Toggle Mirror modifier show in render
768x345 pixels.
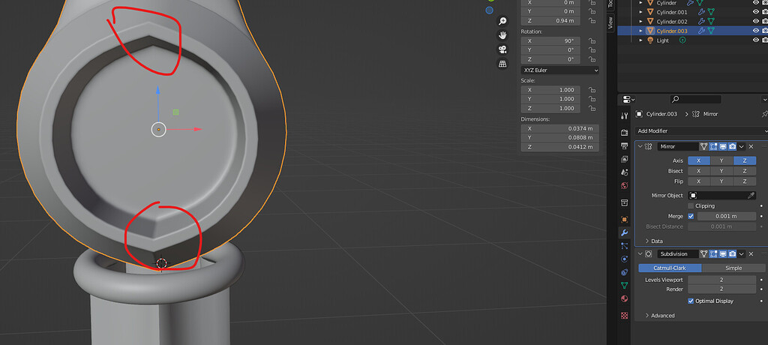pyautogui.click(x=732, y=146)
